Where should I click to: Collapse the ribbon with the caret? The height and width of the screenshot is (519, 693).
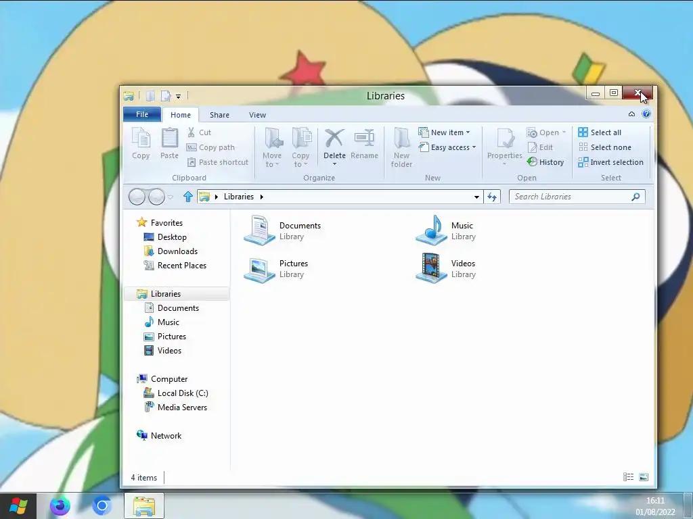(631, 114)
